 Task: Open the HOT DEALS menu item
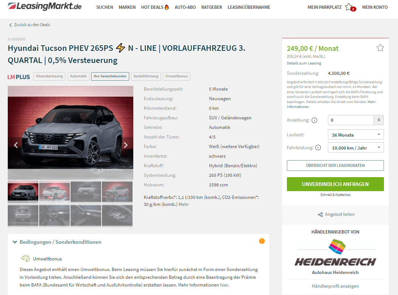pos(155,7)
